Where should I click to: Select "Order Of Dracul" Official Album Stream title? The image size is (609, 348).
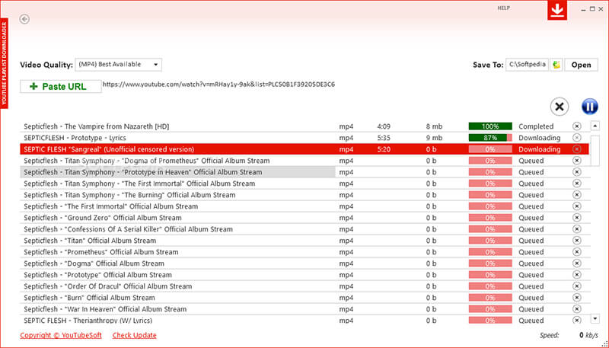coord(107,286)
